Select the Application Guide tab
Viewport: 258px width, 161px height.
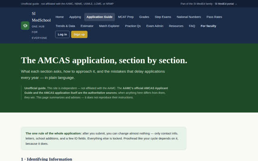tap(100, 17)
